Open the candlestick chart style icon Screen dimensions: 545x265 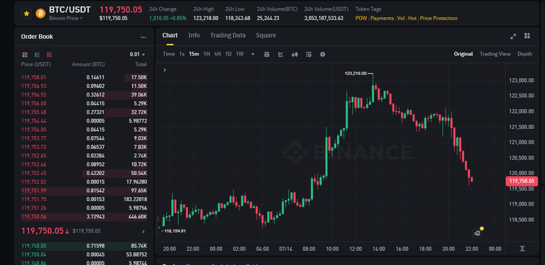coord(294,55)
